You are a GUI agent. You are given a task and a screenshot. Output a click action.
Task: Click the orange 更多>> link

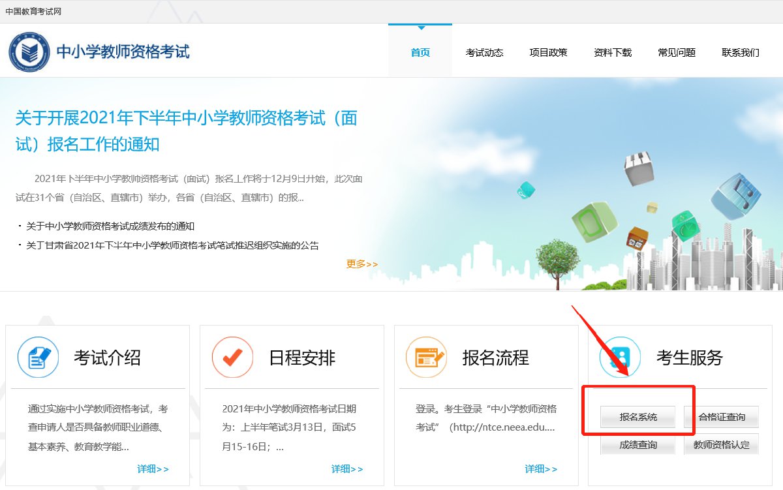[362, 264]
